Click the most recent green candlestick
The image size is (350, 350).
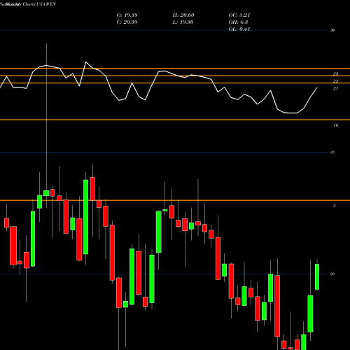pyautogui.click(x=317, y=276)
